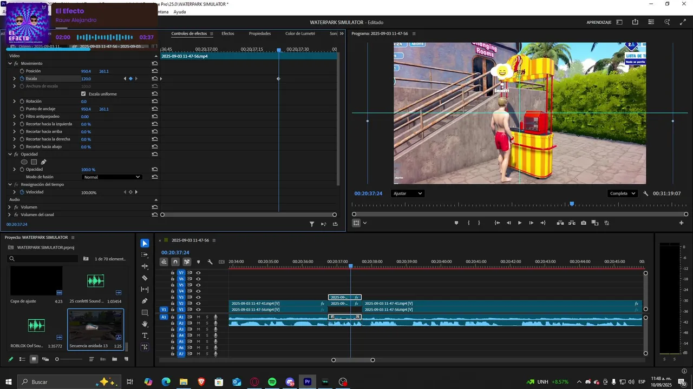Toggle linked selection in timeline

pos(187,262)
